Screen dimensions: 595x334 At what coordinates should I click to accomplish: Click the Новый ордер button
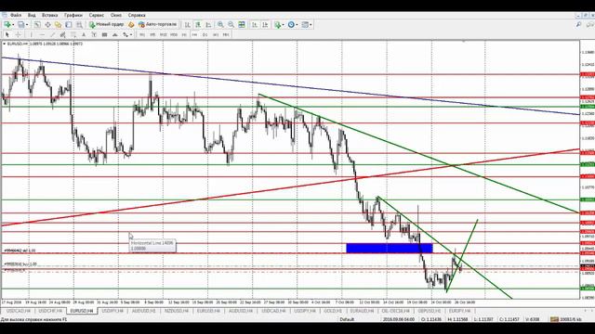pos(107,25)
